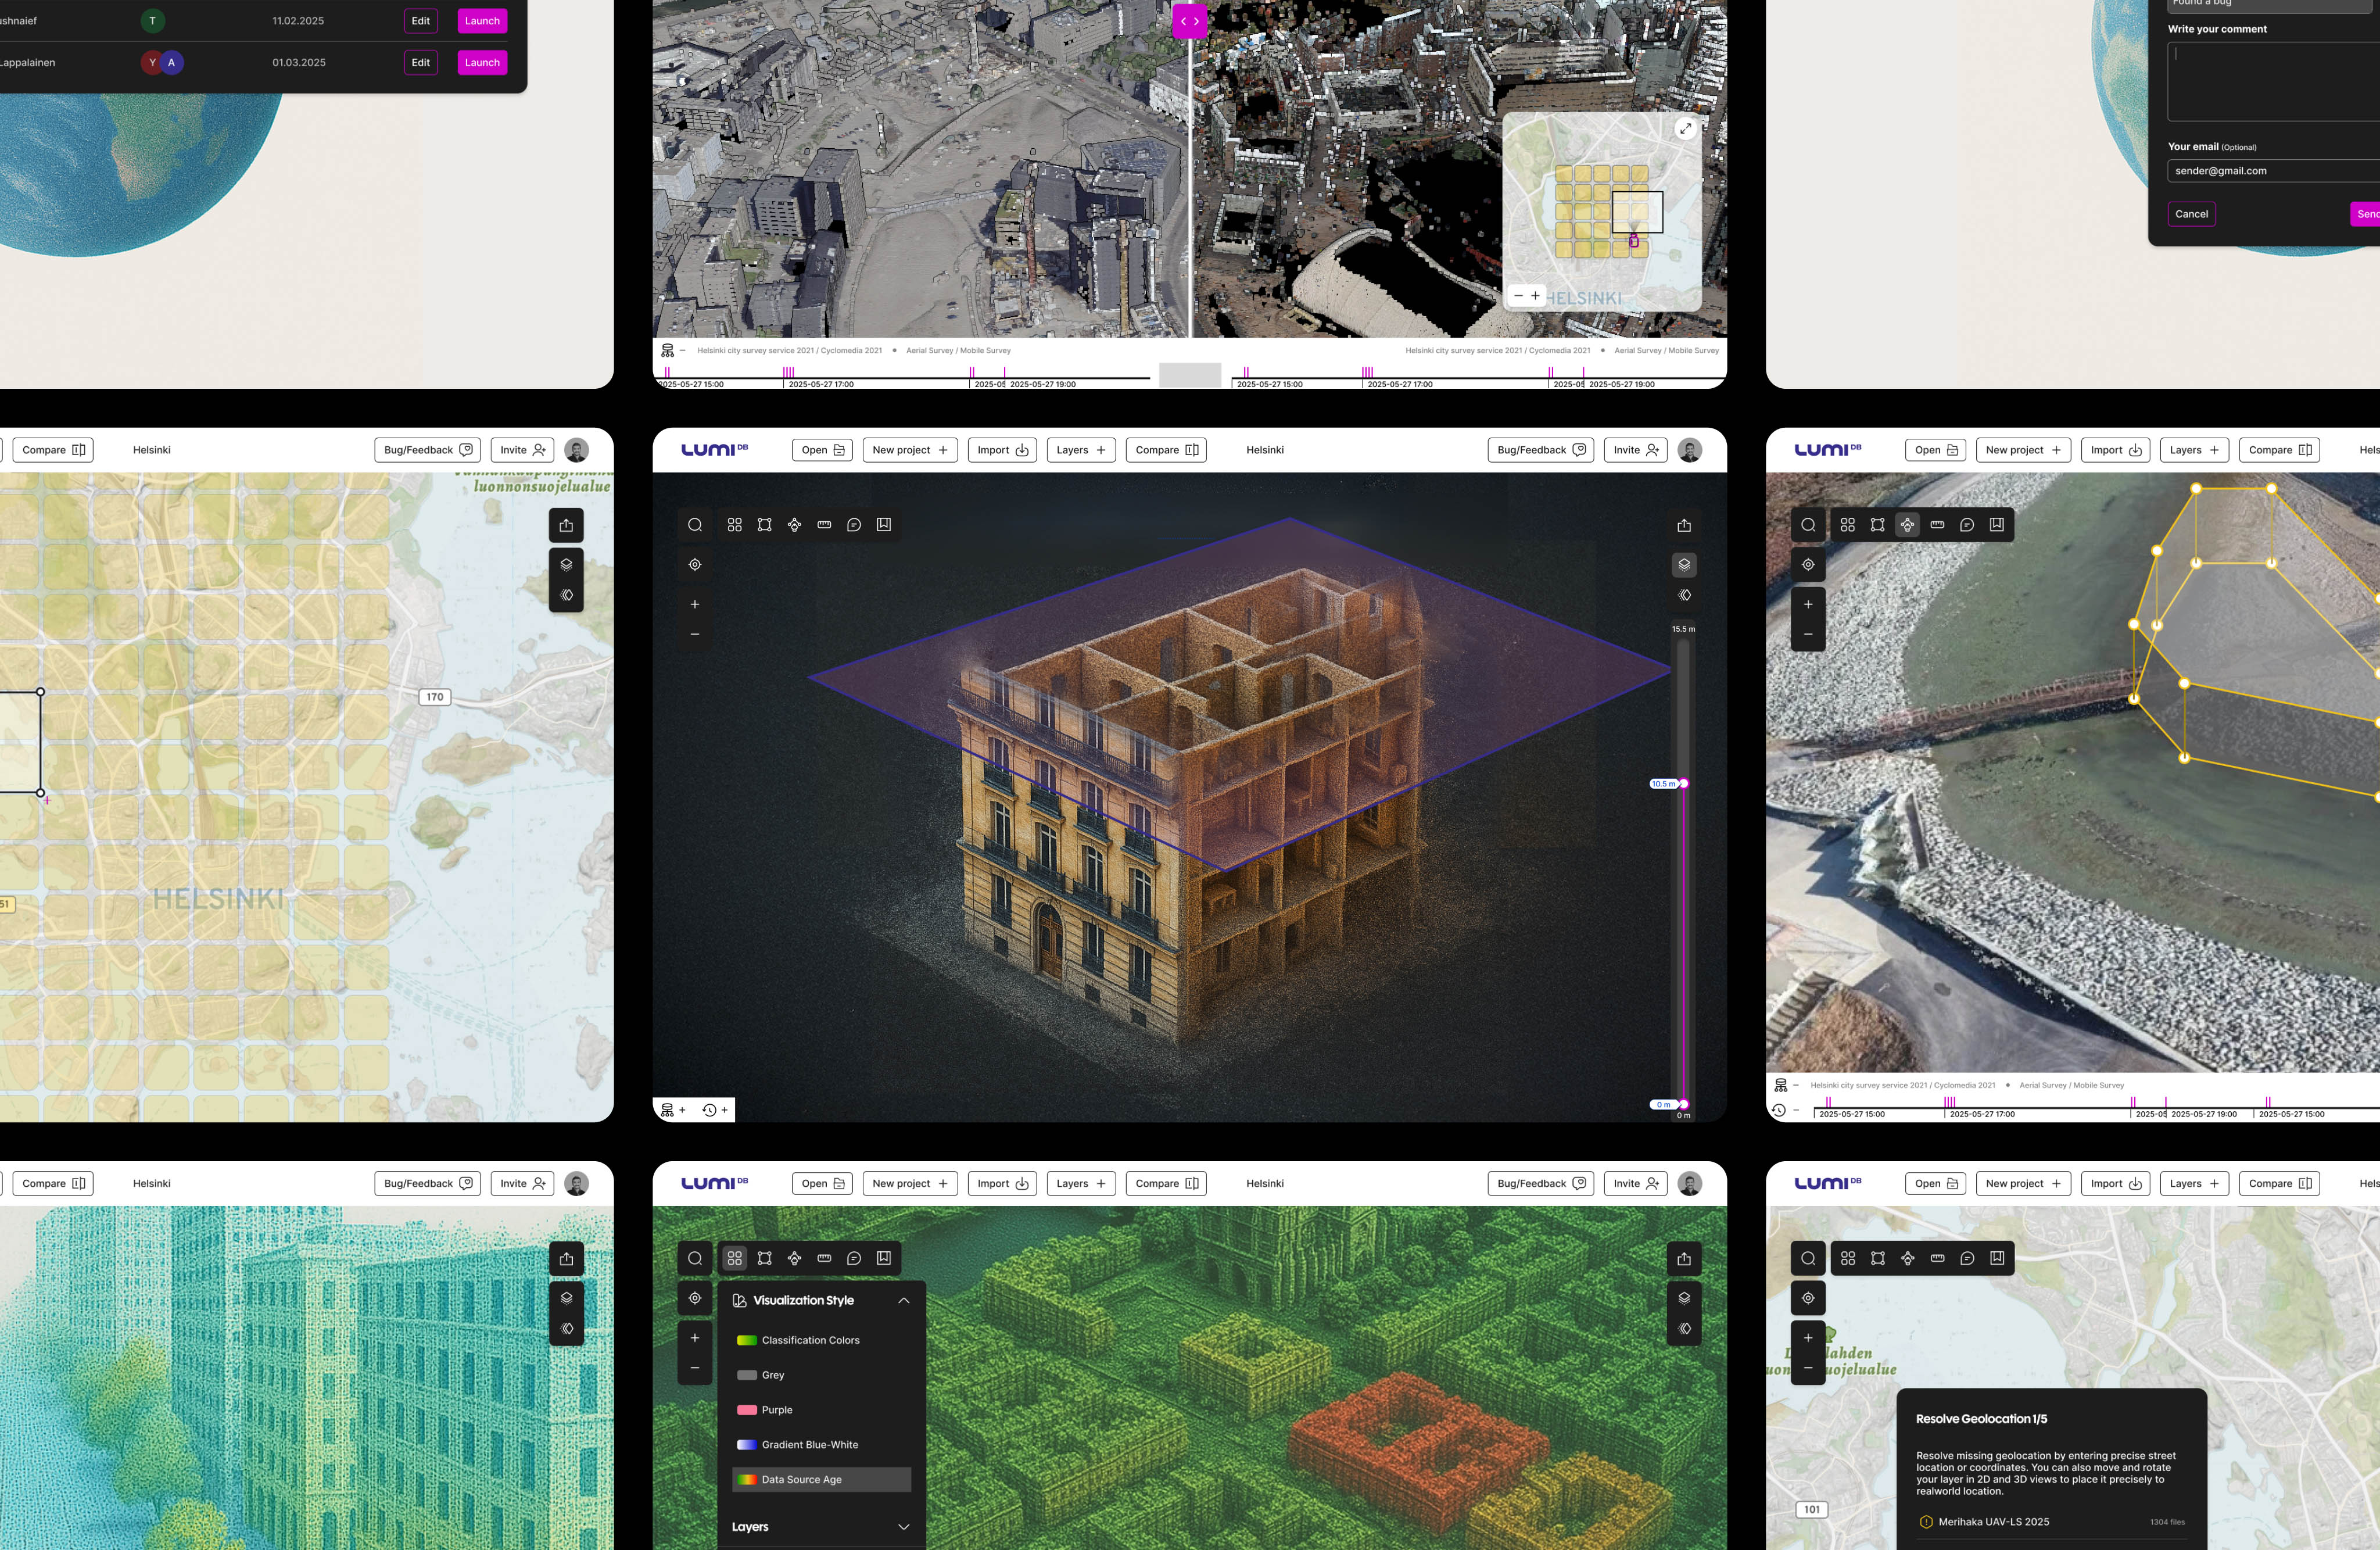Select the ruler measure tool in building cutaway view
This screenshot has height=1550, width=2380.
(x=824, y=525)
